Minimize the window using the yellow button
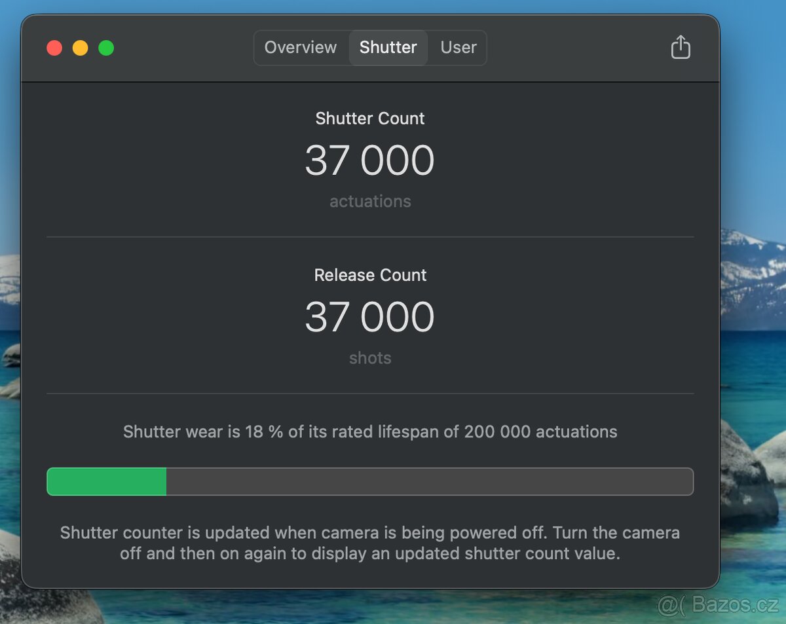Screen dimensions: 786x624 (x=81, y=48)
